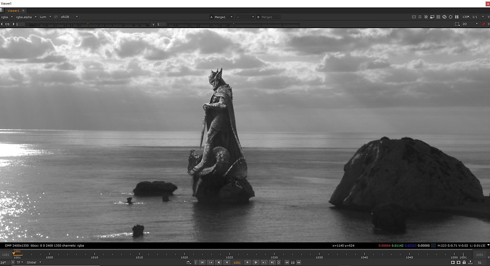
Task: Increase f-stop with right arrow beside f/8
Action: click(13, 24)
